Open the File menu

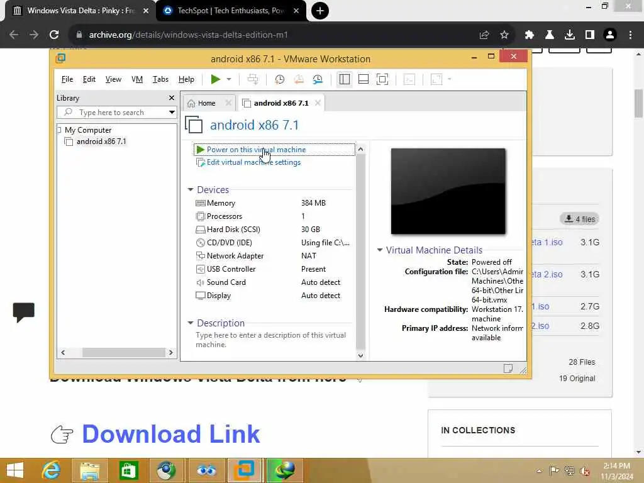[67, 79]
